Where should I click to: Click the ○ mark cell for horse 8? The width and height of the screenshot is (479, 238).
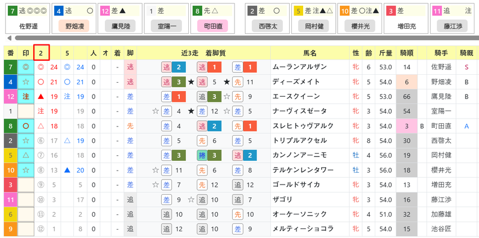coord(26,125)
